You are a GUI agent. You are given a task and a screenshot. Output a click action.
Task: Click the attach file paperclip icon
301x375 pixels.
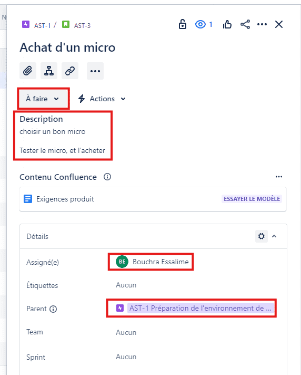[x=28, y=71]
